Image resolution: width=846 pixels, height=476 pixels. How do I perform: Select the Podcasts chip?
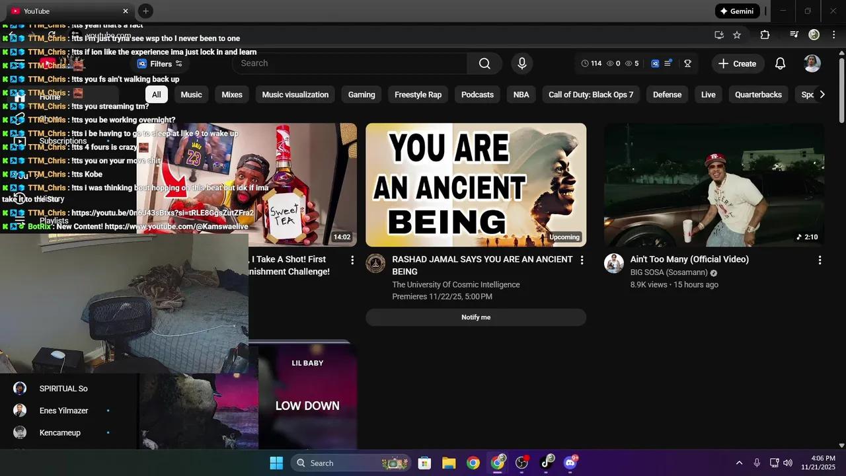477,95
